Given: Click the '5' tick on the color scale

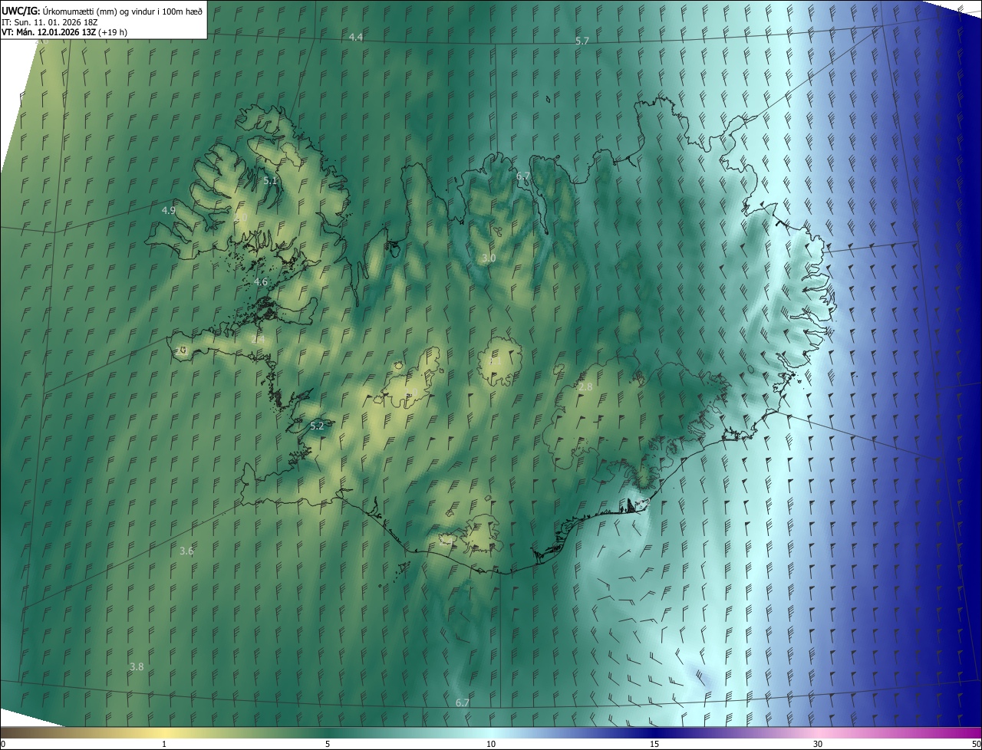Looking at the screenshot, I should pos(328,744).
